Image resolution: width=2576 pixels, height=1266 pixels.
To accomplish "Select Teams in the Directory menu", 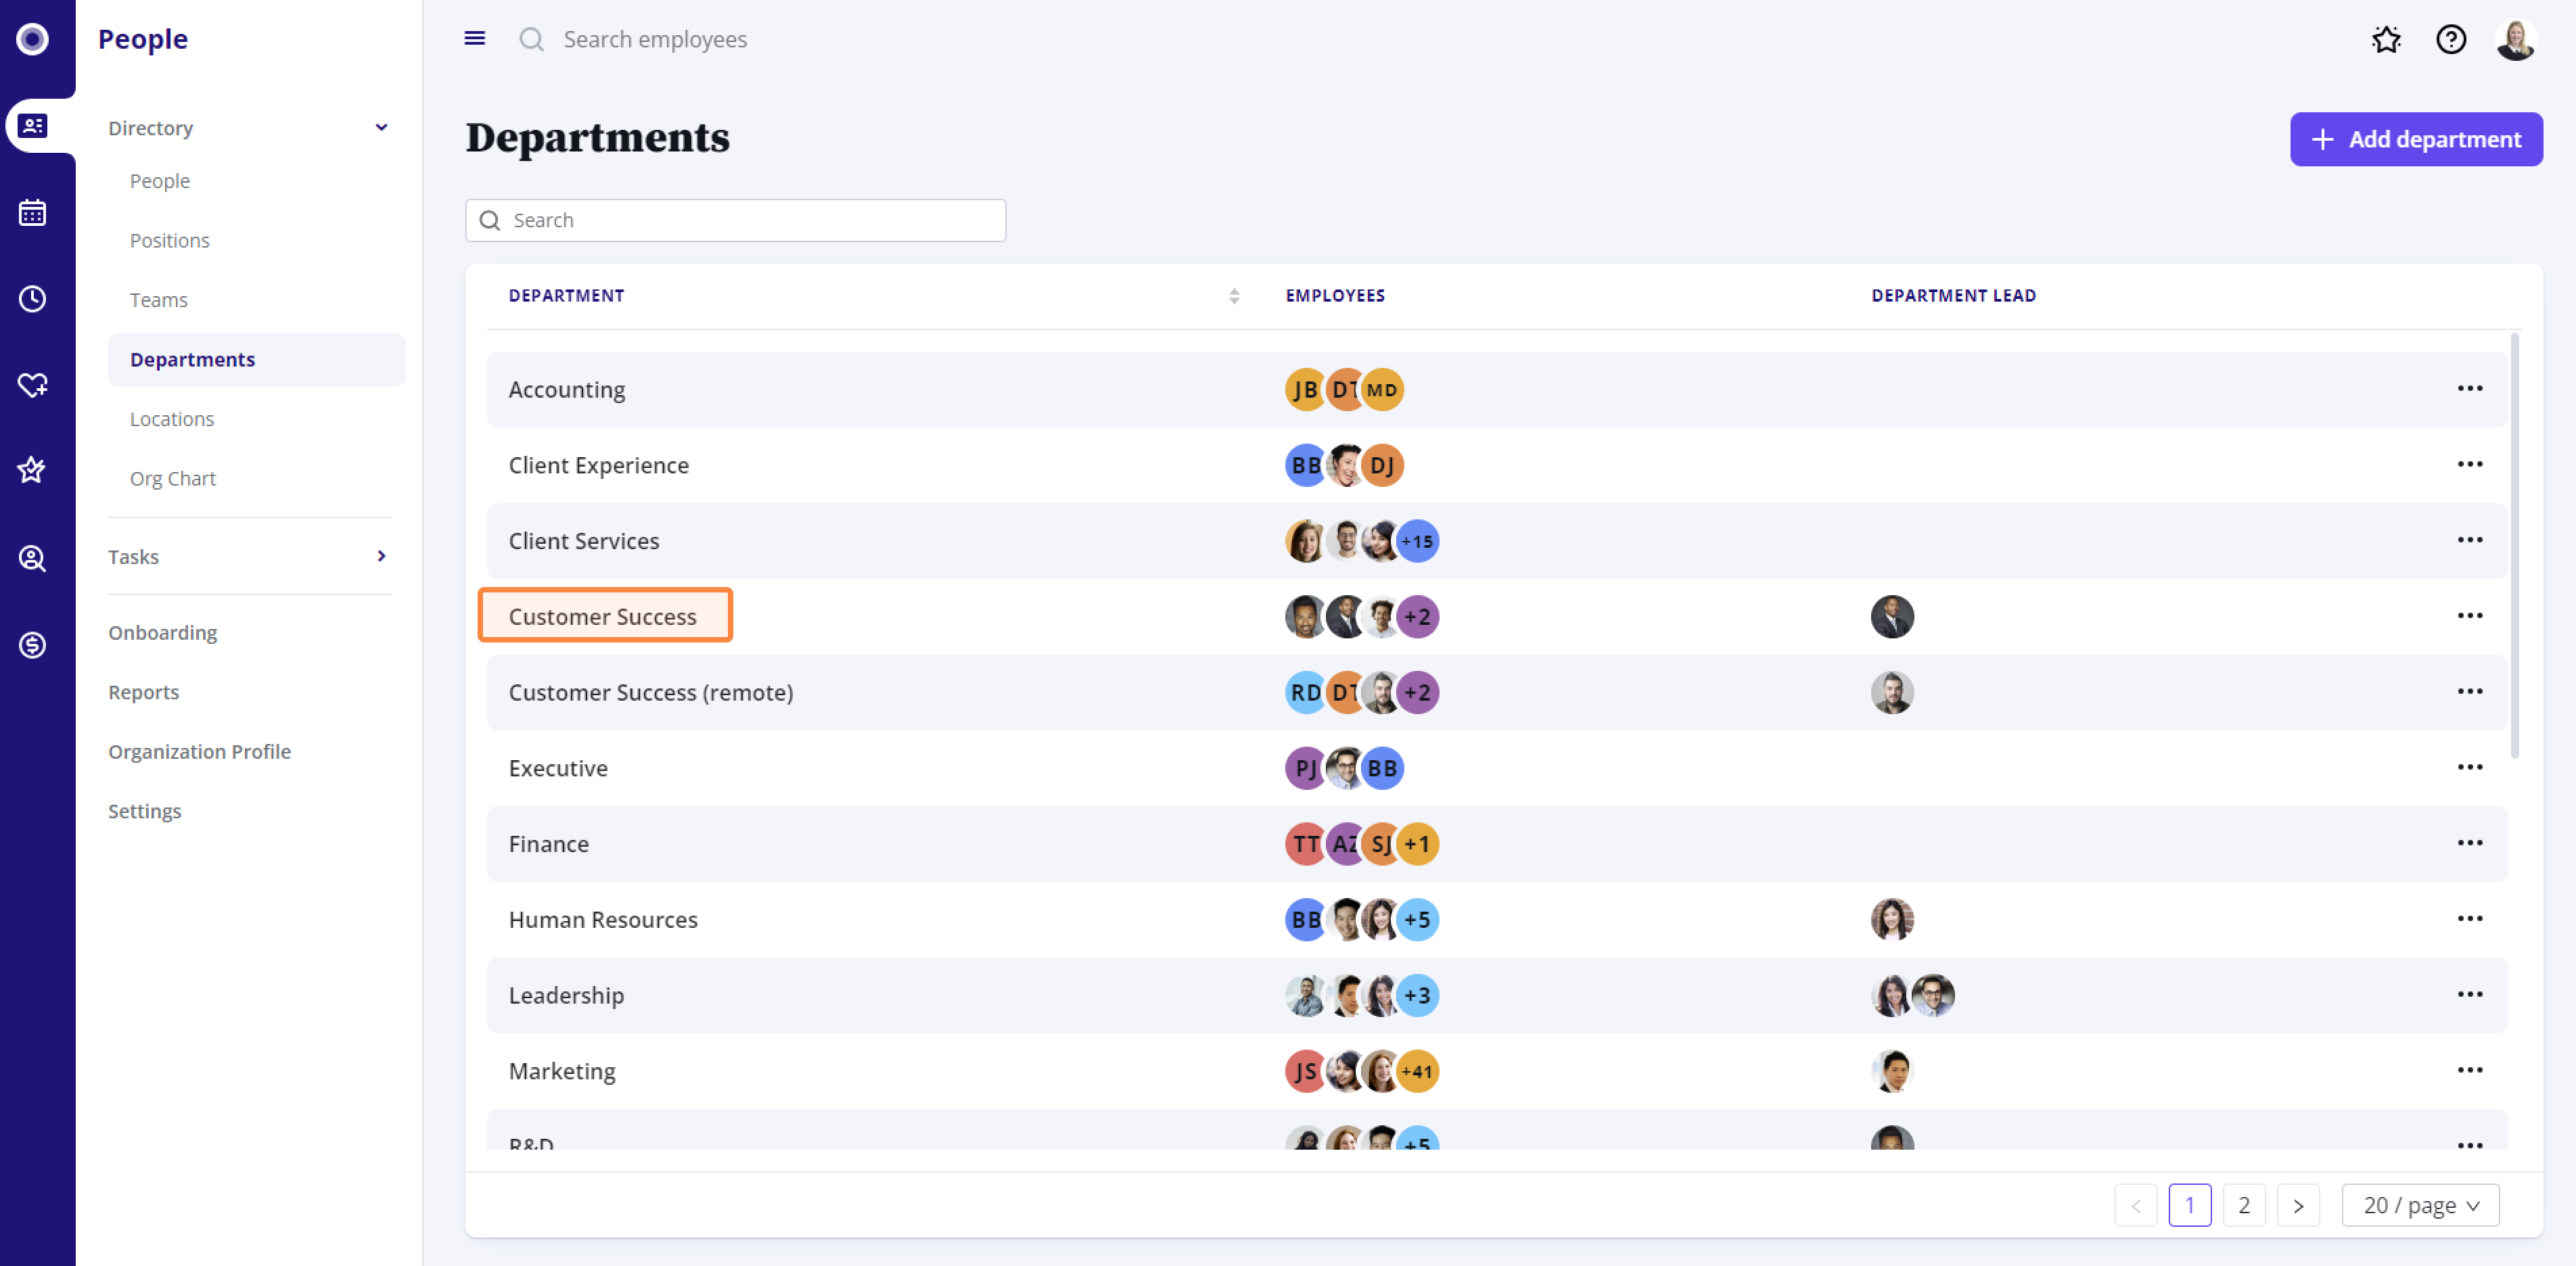I will [158, 299].
